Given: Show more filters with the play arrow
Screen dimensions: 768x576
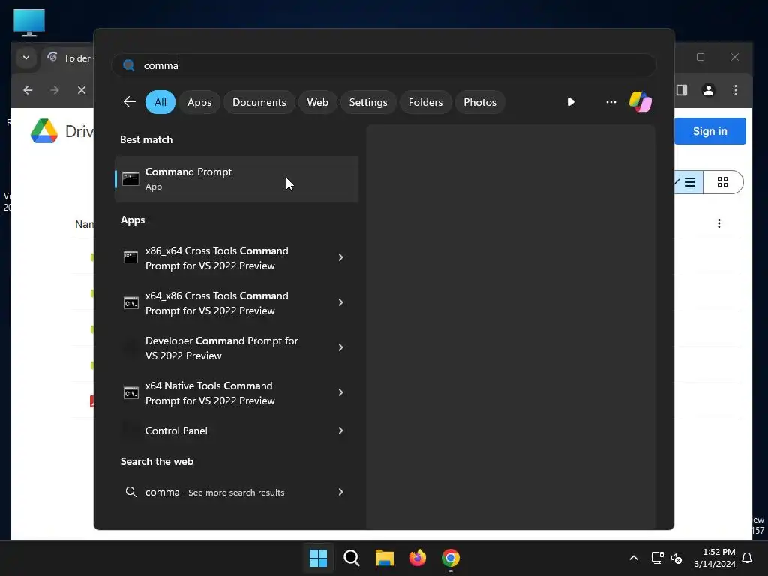Looking at the screenshot, I should point(571,102).
